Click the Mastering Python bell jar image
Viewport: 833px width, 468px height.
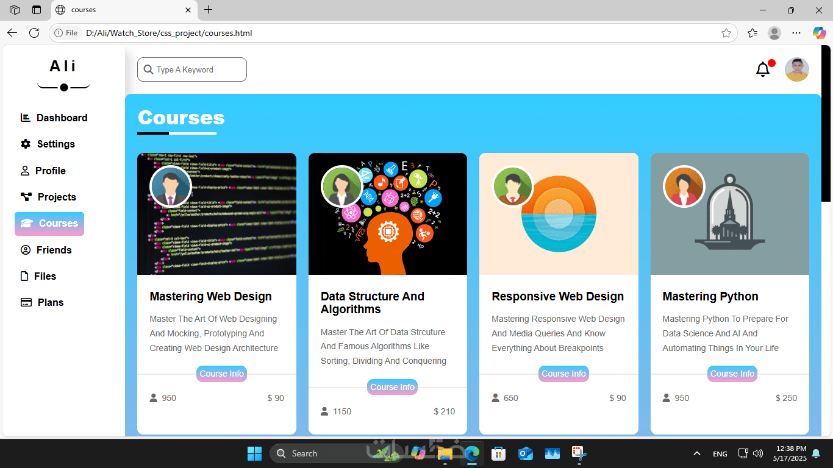click(x=730, y=214)
